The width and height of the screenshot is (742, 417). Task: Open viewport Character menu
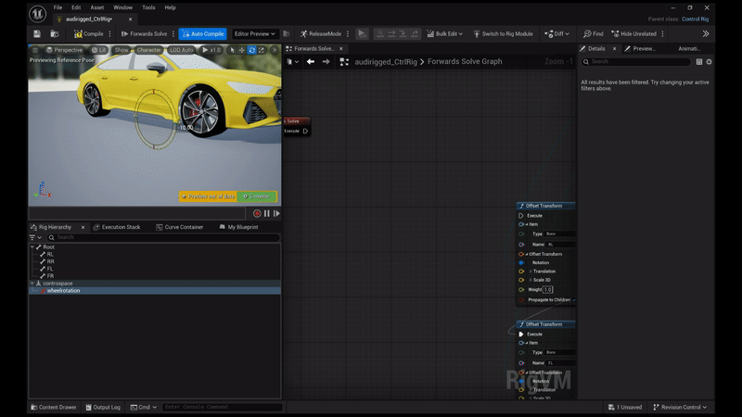[x=148, y=50]
